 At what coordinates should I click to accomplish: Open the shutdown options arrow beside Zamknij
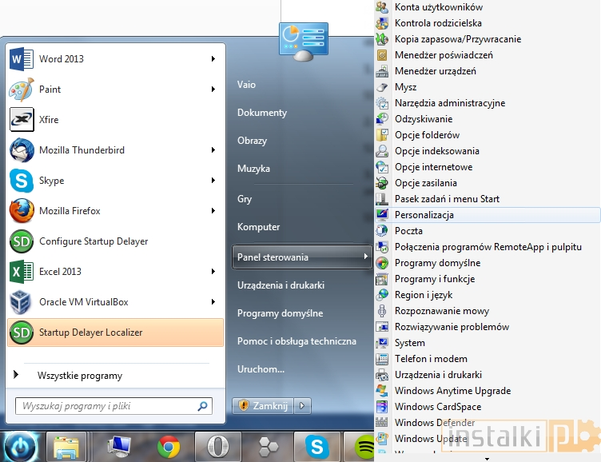301,406
